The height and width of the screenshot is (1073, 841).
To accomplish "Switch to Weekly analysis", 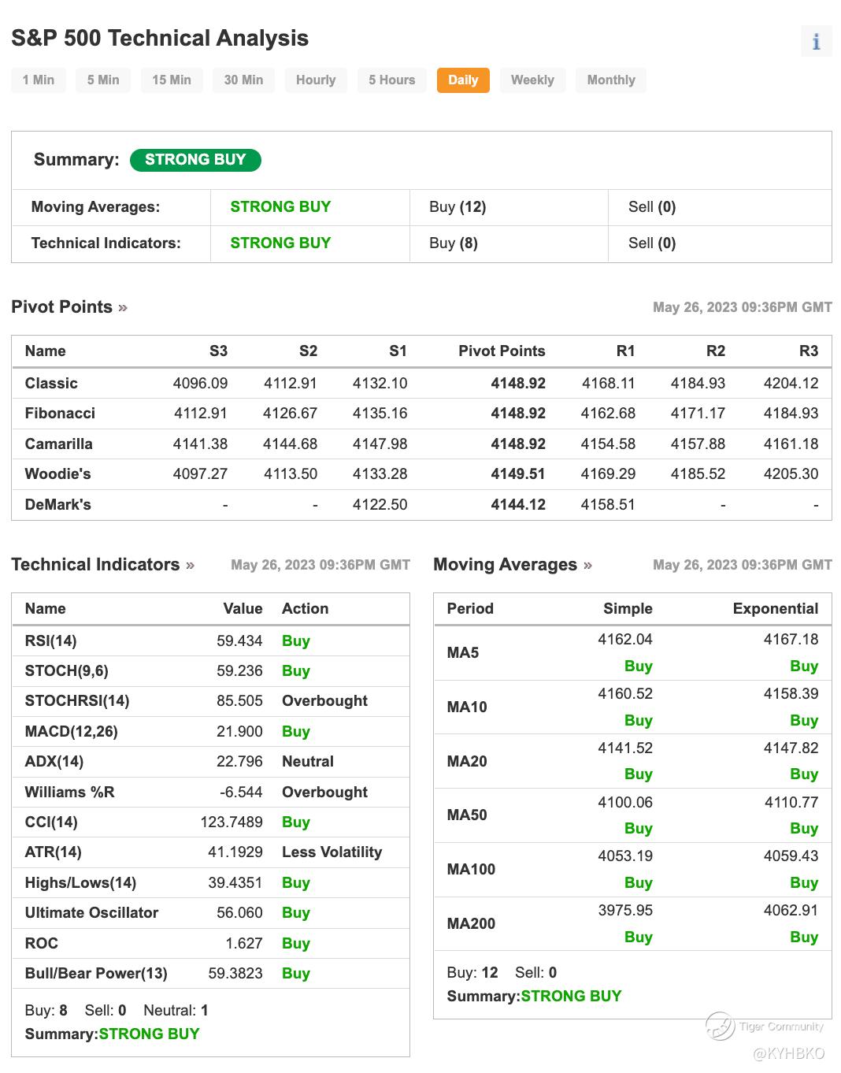I will 532,80.
